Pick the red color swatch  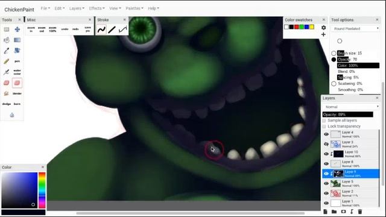pyautogui.click(x=297, y=27)
